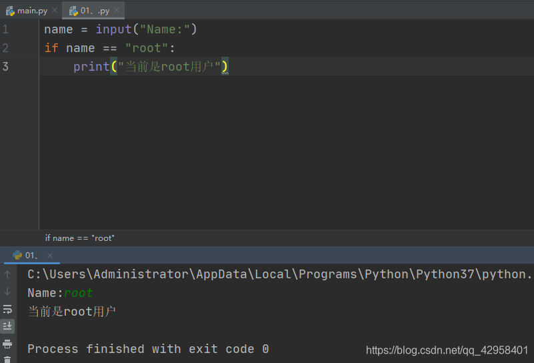Image resolution: width=534 pixels, height=363 pixels.
Task: Click 'Process finished with exit code 0'
Action: 148,349
